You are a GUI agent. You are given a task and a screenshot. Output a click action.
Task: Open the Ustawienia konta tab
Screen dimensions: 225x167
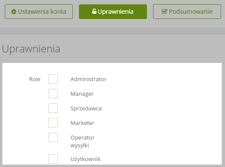point(39,12)
